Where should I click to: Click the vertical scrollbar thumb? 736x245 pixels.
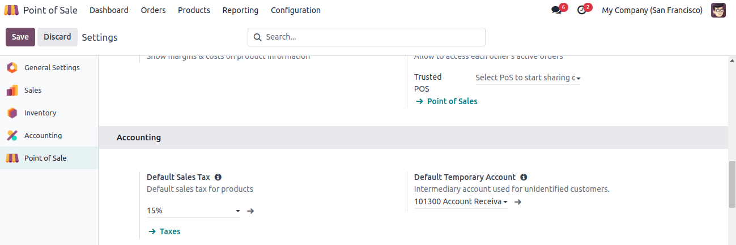pyautogui.click(x=732, y=184)
